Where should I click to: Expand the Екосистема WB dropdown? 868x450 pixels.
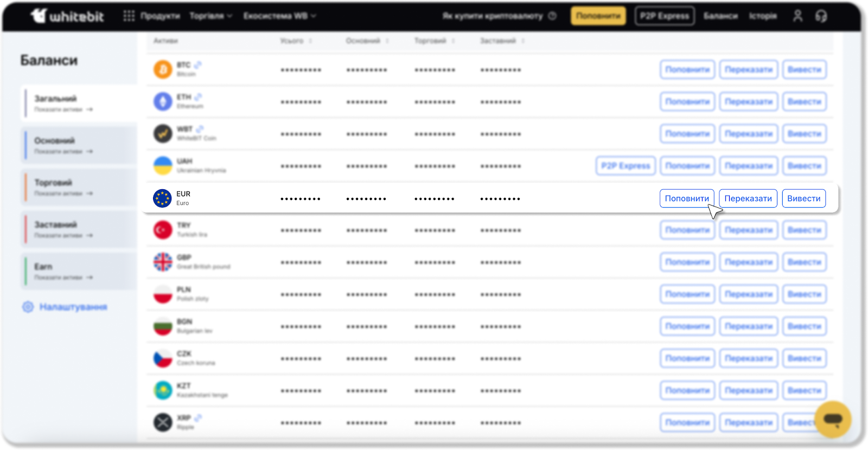[x=279, y=16]
